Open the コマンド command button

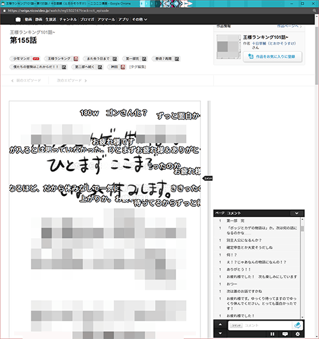236,326
